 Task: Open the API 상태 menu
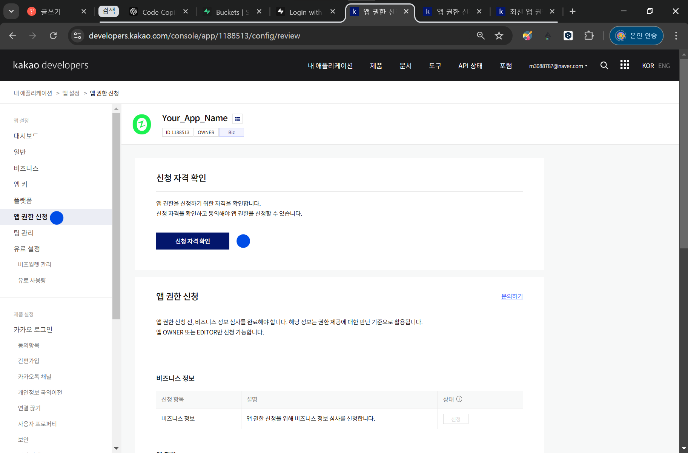pyautogui.click(x=470, y=66)
